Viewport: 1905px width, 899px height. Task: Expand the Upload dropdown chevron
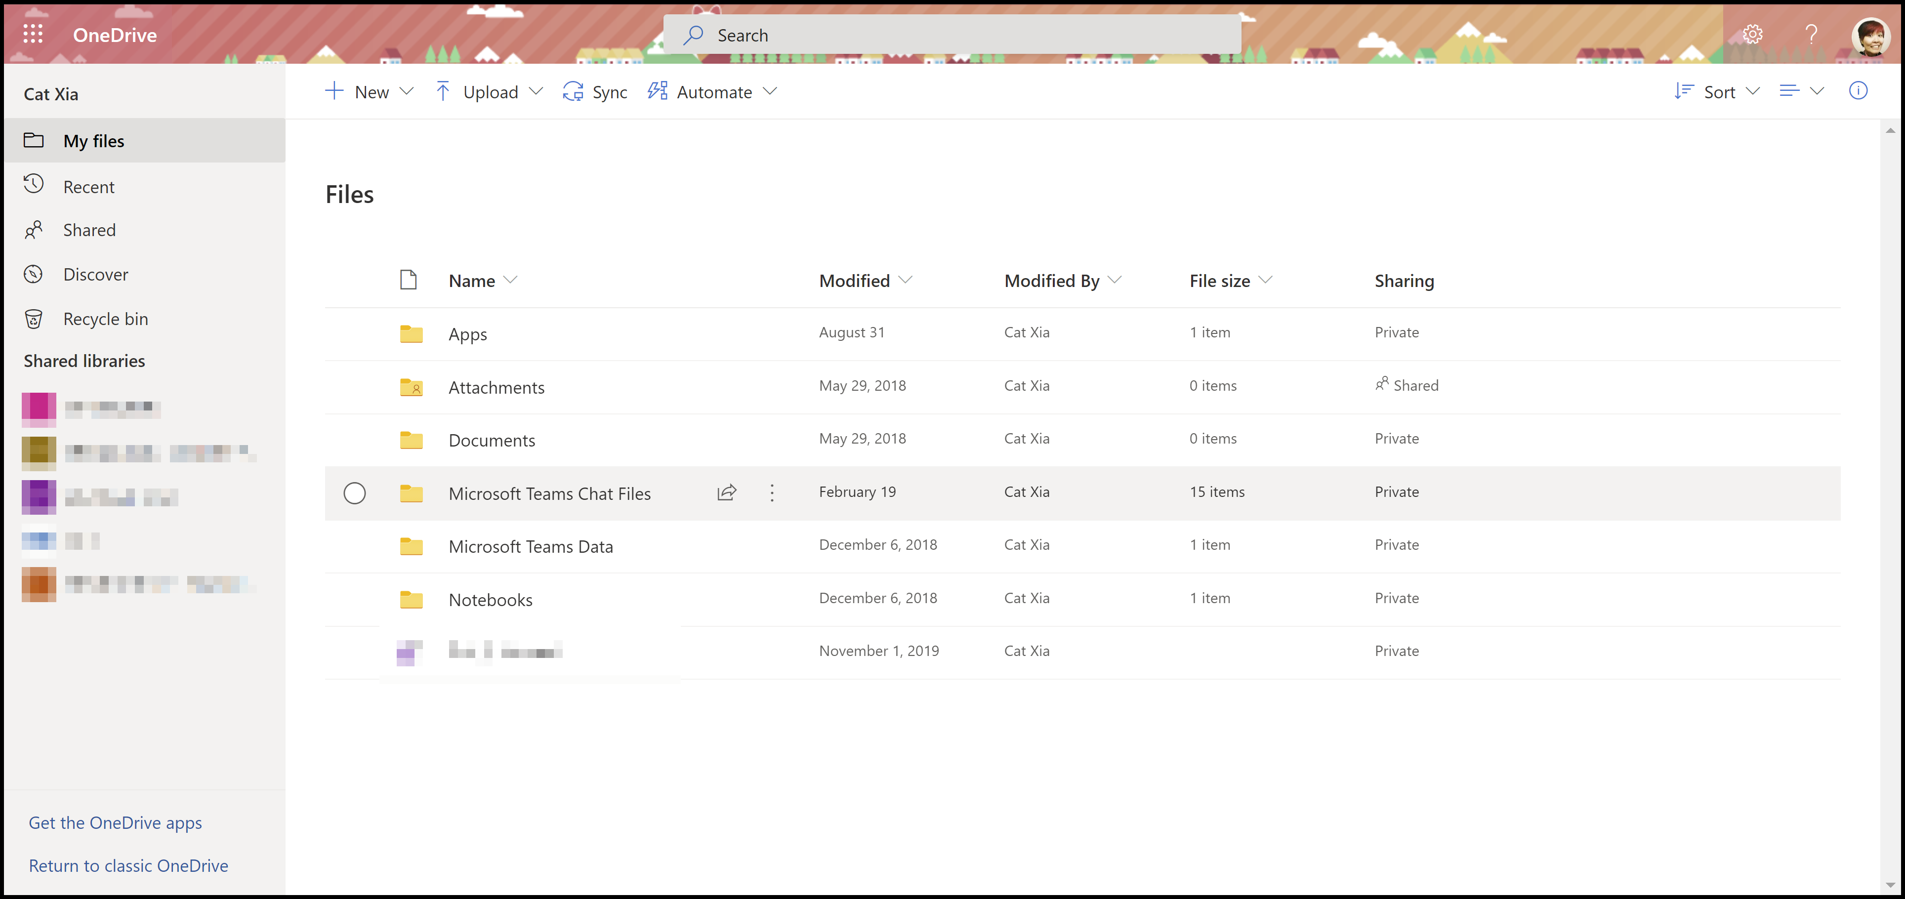(536, 91)
